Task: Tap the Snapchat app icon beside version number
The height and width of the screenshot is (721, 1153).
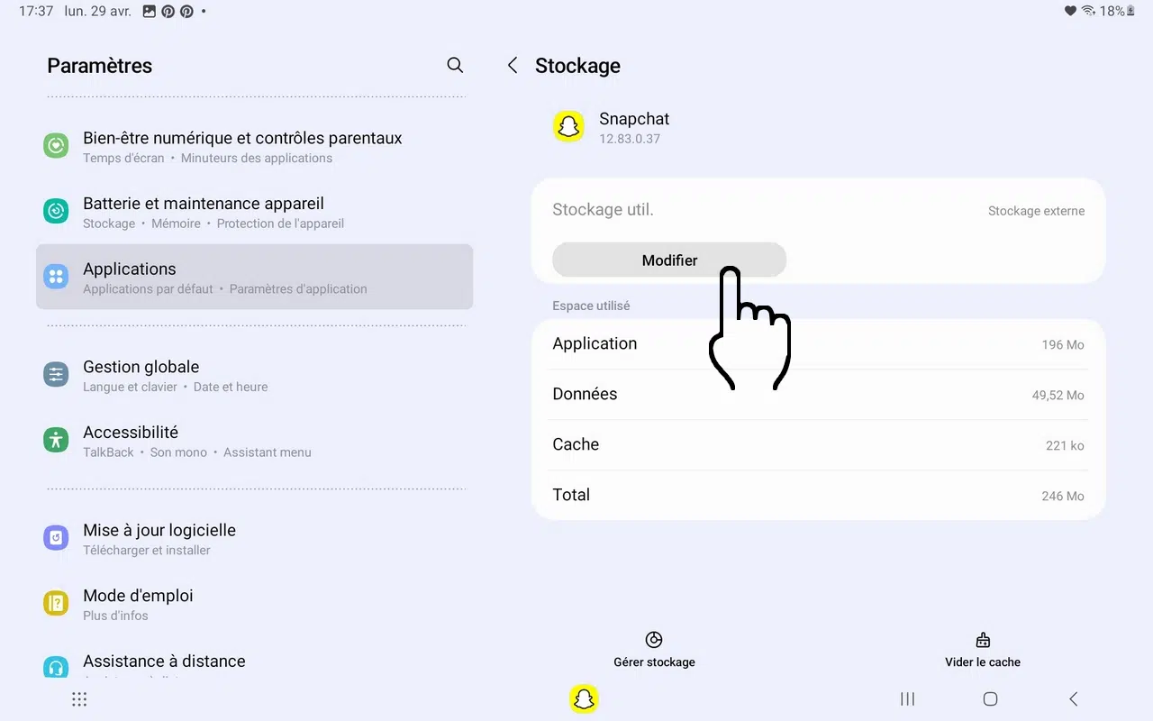Action: 568,127
